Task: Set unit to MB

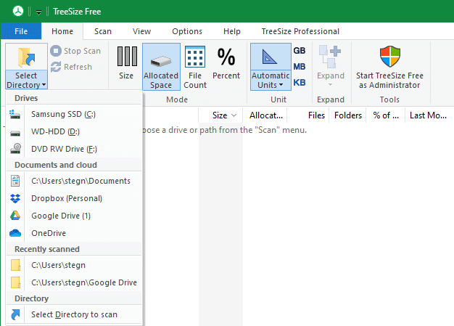Action: point(300,66)
